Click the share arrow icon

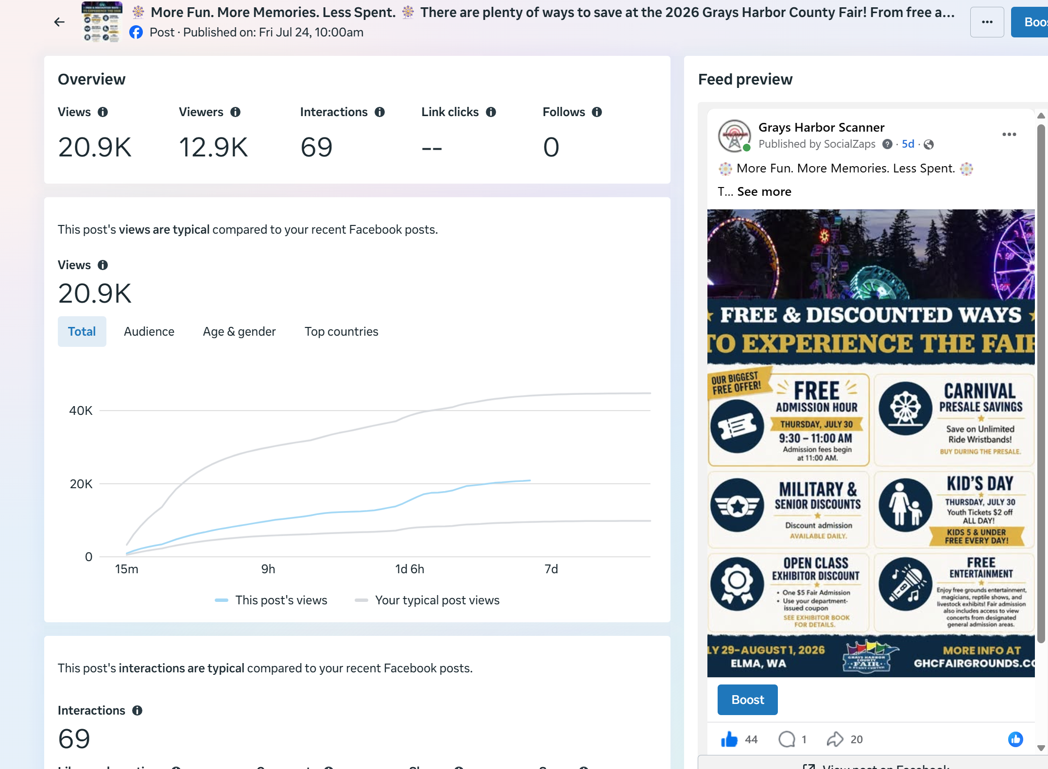835,739
